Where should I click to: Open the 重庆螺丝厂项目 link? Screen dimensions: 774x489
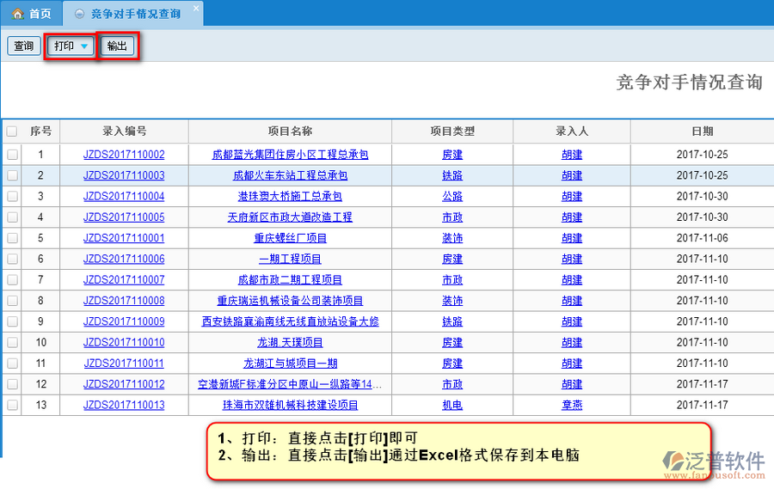tap(290, 238)
